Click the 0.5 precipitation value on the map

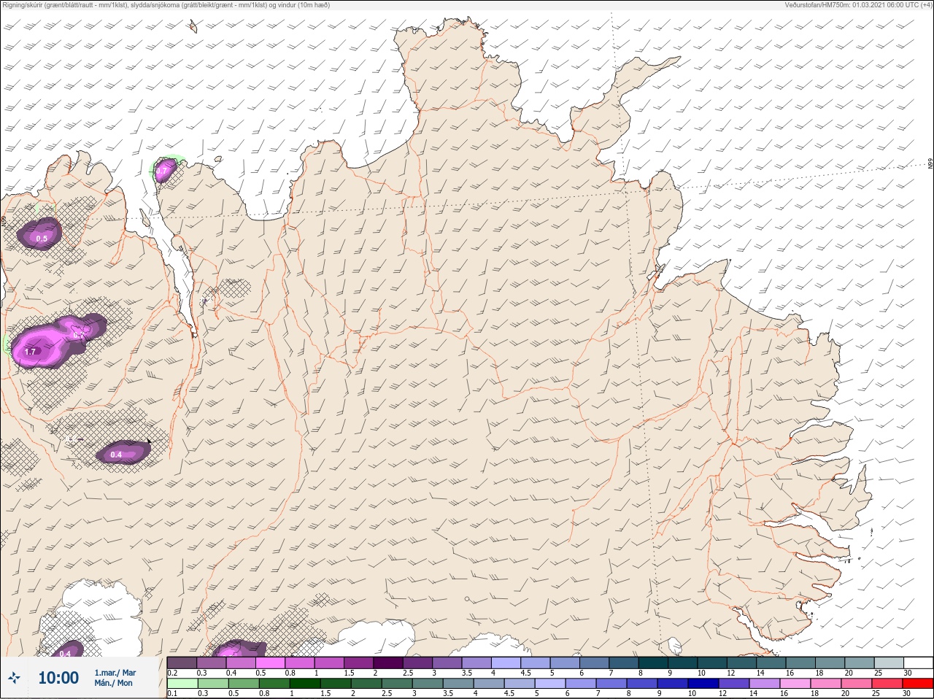pos(42,239)
